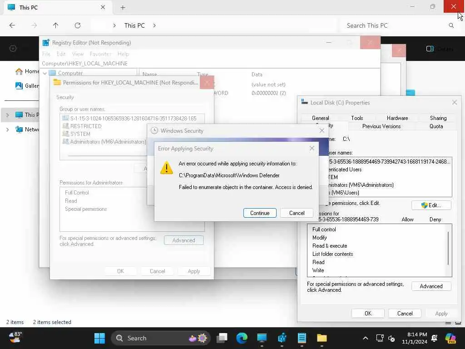The height and width of the screenshot is (349, 465).
Task: Click the permissions list scrollbar in Local Disk Properties
Action: 448,249
